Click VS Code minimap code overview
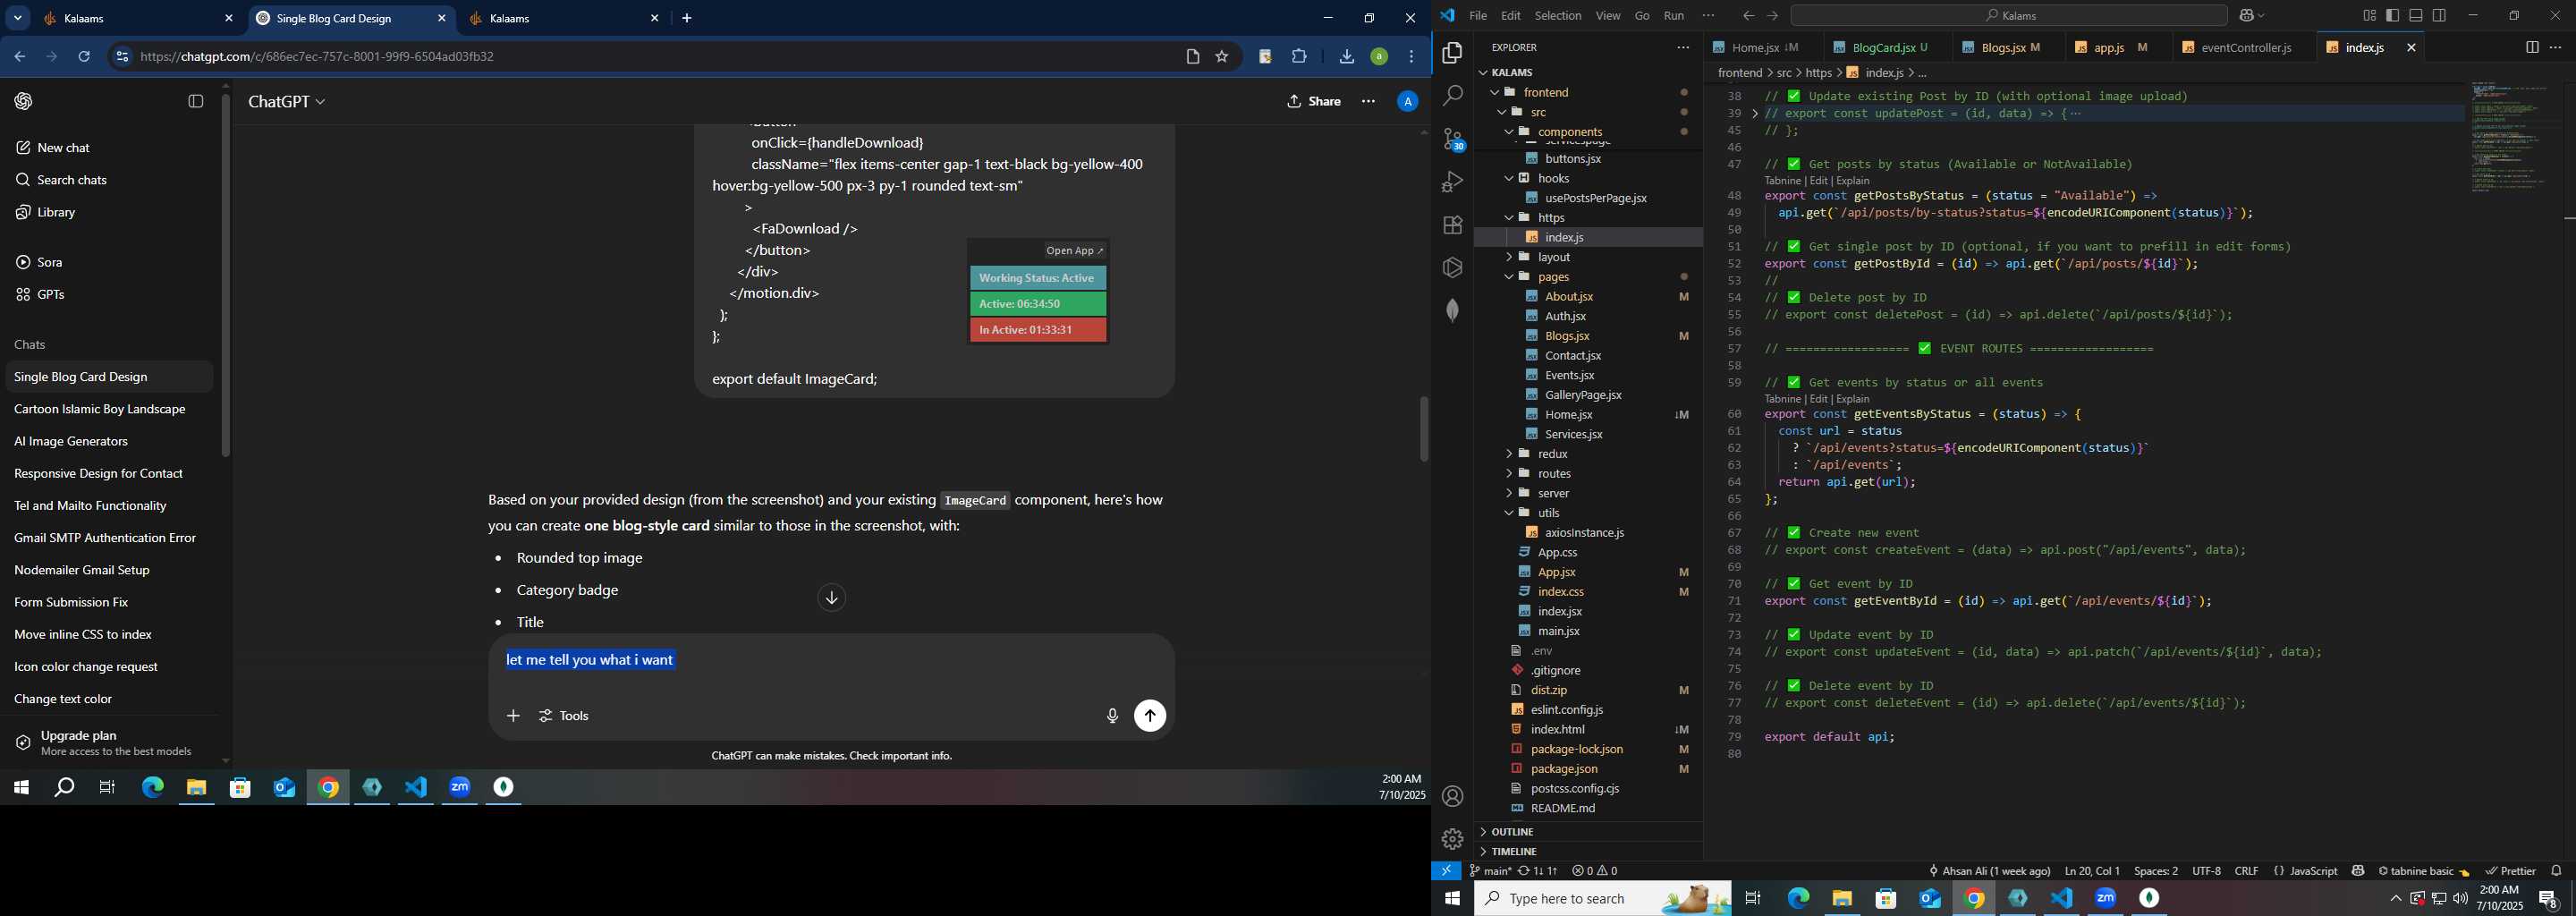This screenshot has height=916, width=2576. pos(2514,138)
